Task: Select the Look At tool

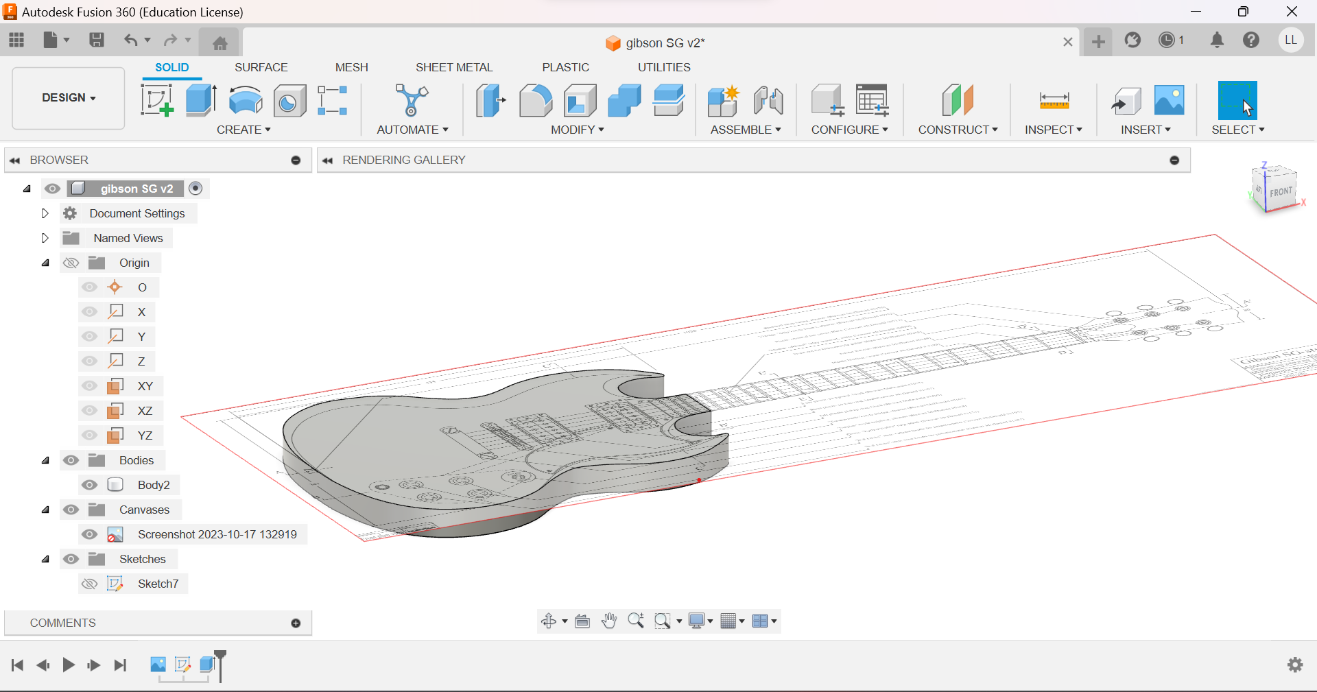Action: pyautogui.click(x=582, y=621)
